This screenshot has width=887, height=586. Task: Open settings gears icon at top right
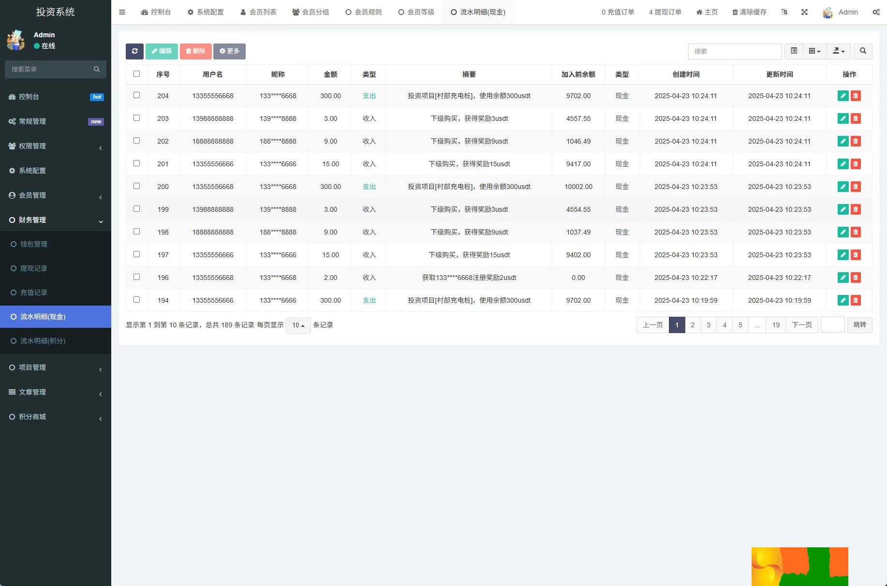click(x=876, y=12)
